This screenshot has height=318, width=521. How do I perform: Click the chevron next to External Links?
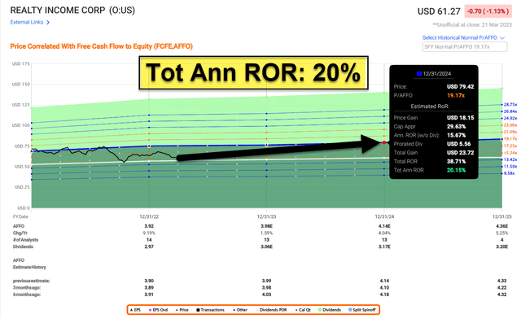click(x=48, y=22)
